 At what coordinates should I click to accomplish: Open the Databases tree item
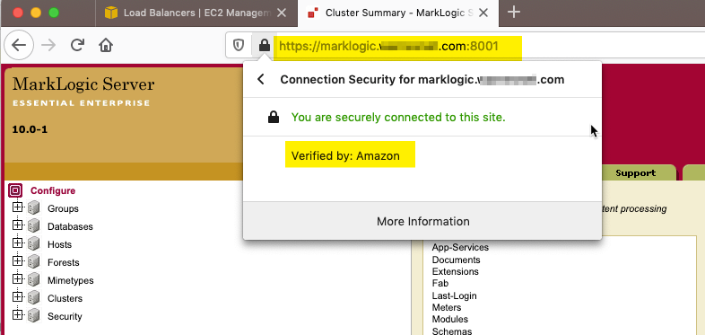70,226
